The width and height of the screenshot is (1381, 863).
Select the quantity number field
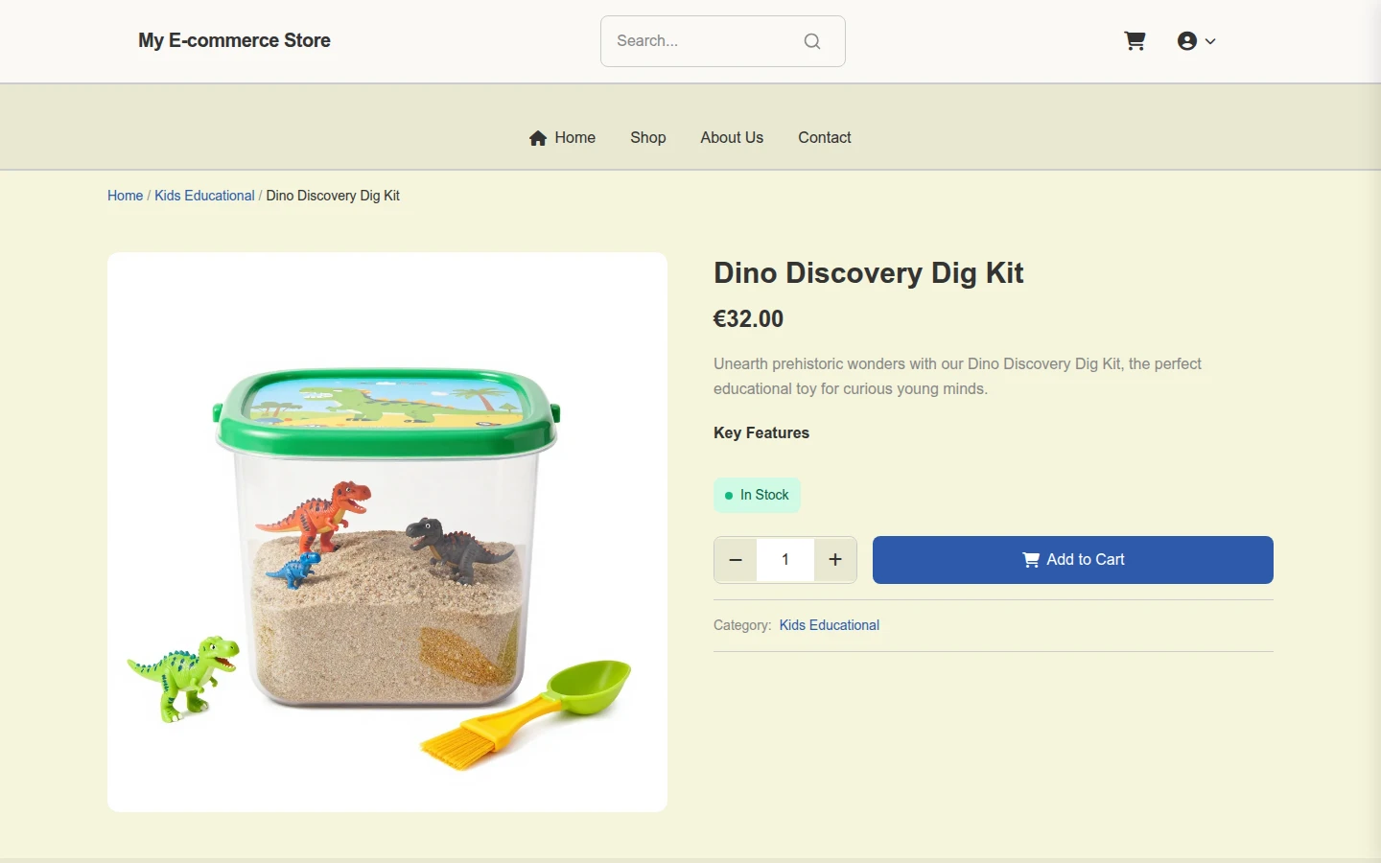(x=785, y=560)
